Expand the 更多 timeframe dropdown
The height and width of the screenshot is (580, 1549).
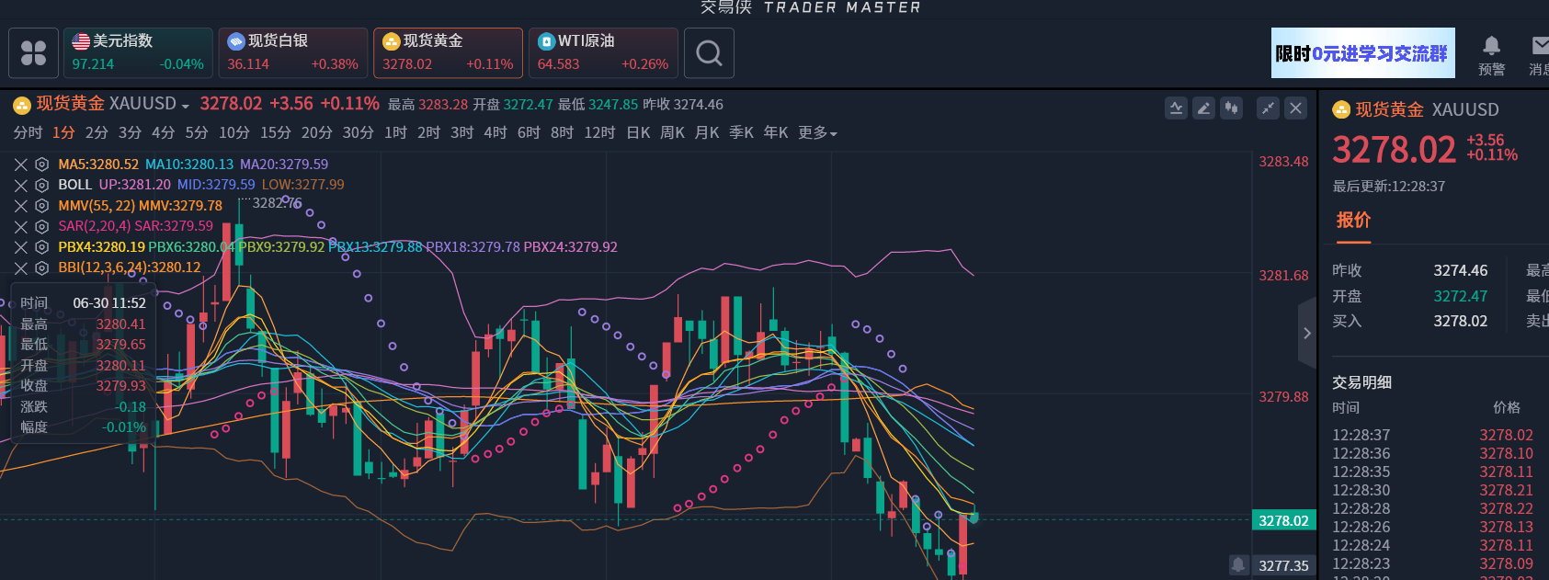(817, 133)
